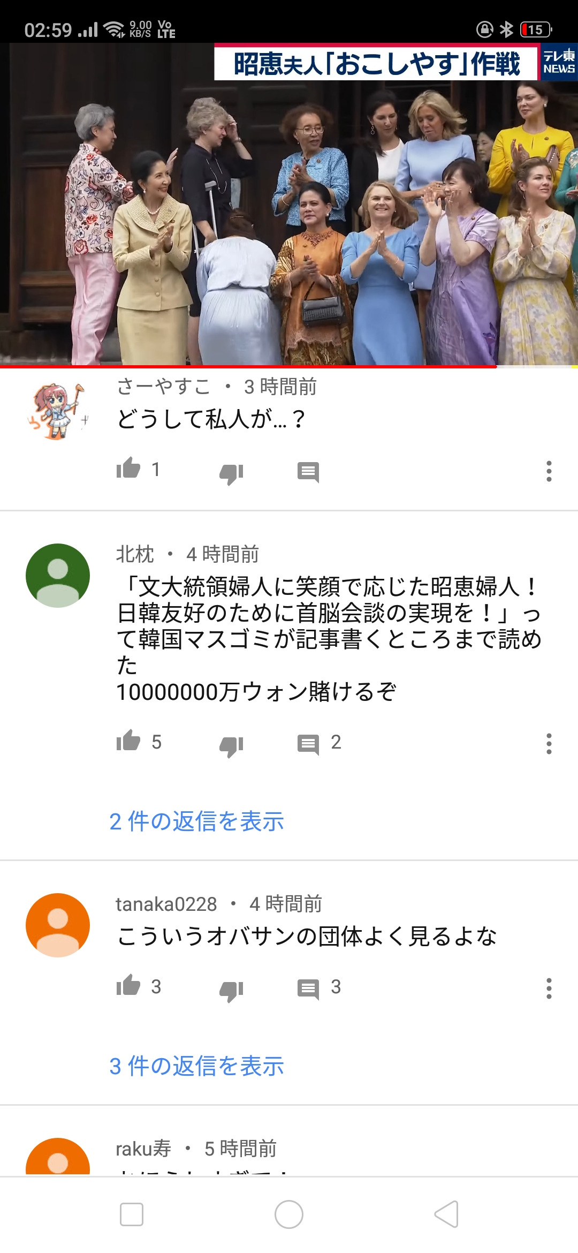Image resolution: width=578 pixels, height=1253 pixels.
Task: Open 北枕's green avatar profile
Action: click(x=58, y=576)
